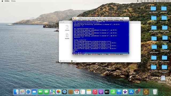The image size is (171, 96).
Task: Open the Apple menu
Action: (2, 1)
